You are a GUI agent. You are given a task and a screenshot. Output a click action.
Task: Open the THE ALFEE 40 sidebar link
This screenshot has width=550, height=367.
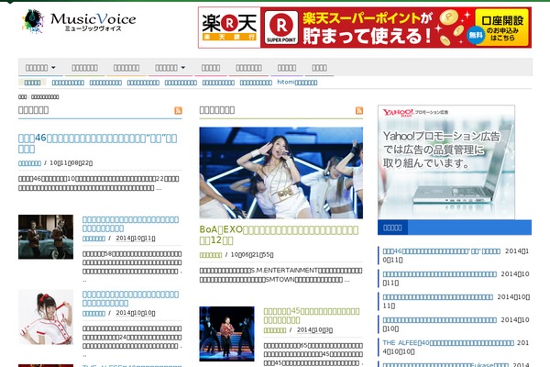[x=448, y=343]
